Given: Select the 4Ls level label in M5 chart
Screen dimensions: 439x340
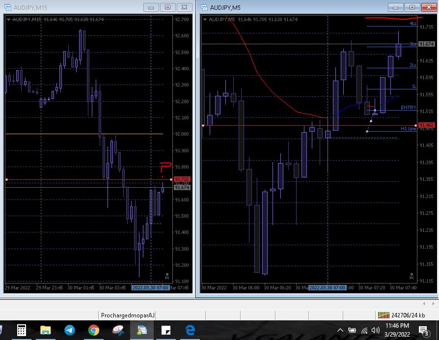Looking at the screenshot, I should [x=412, y=24].
